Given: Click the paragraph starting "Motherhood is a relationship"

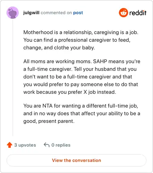Looking at the screenshot, I should [x=81, y=40].
